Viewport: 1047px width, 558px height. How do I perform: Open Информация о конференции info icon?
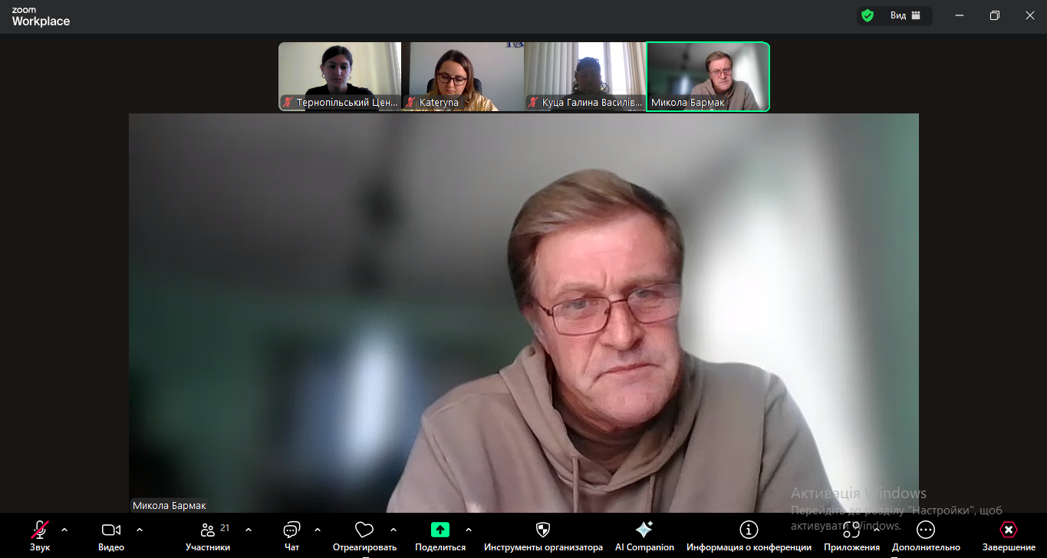[x=749, y=530]
